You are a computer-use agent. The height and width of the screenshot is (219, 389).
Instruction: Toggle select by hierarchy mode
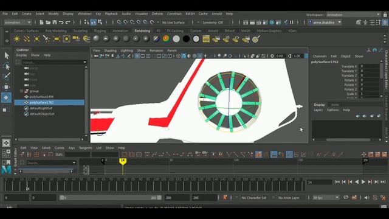tap(86, 23)
